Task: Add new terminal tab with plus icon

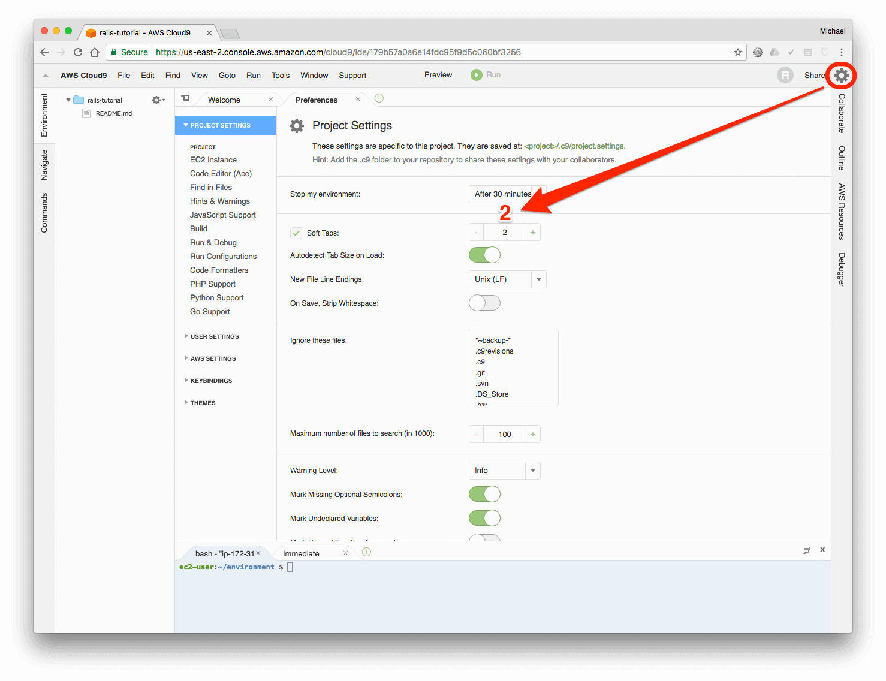Action: point(367,552)
